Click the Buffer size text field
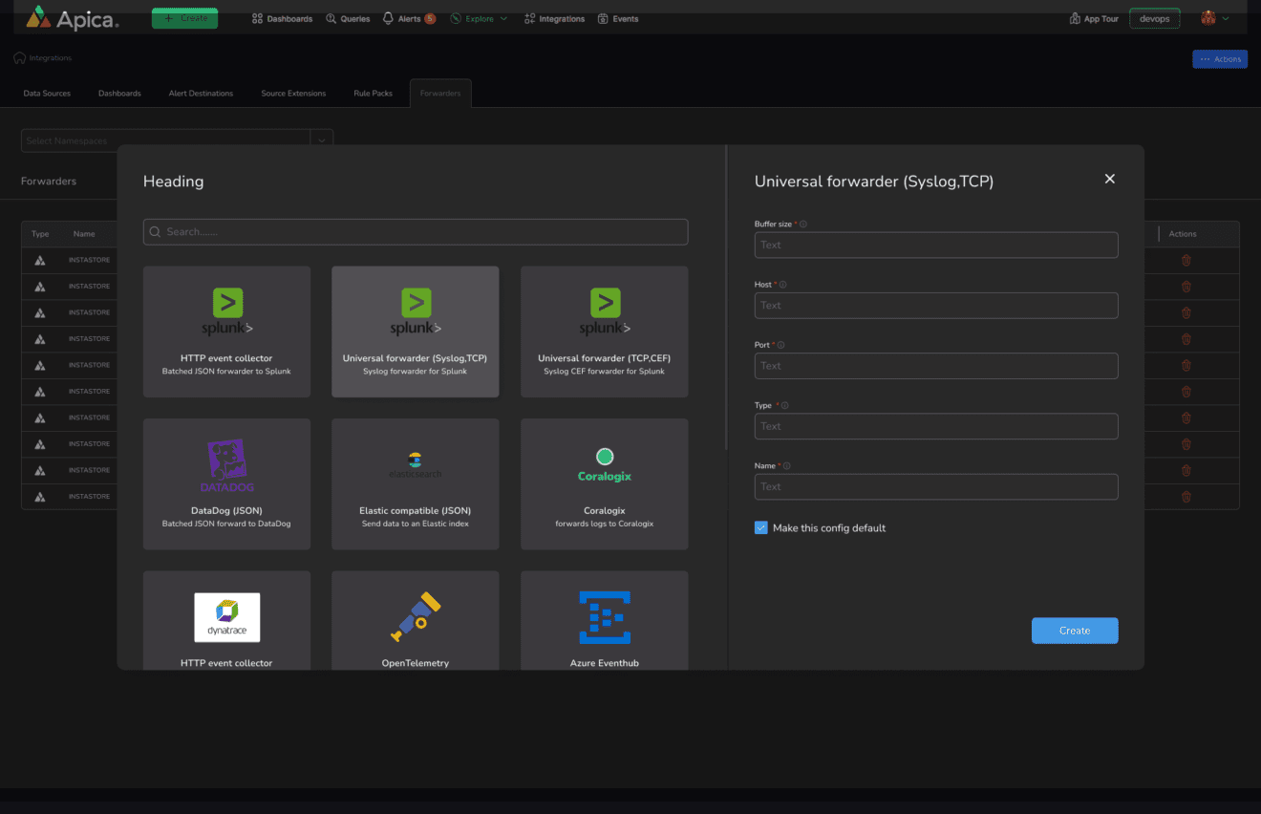Image resolution: width=1261 pixels, height=814 pixels. (935, 245)
